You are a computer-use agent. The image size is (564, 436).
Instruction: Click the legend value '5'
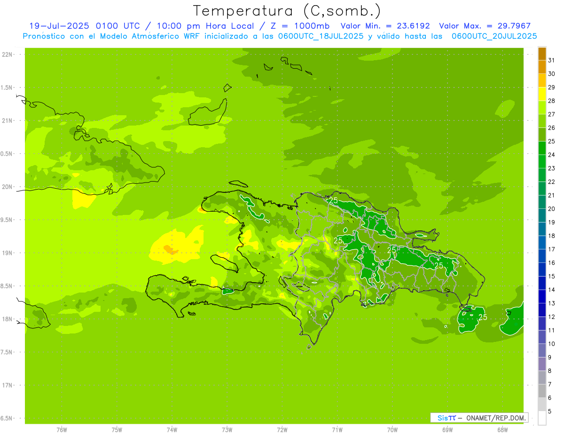coord(550,412)
